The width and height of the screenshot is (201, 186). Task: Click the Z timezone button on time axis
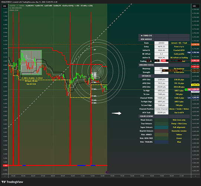tap(5, 176)
